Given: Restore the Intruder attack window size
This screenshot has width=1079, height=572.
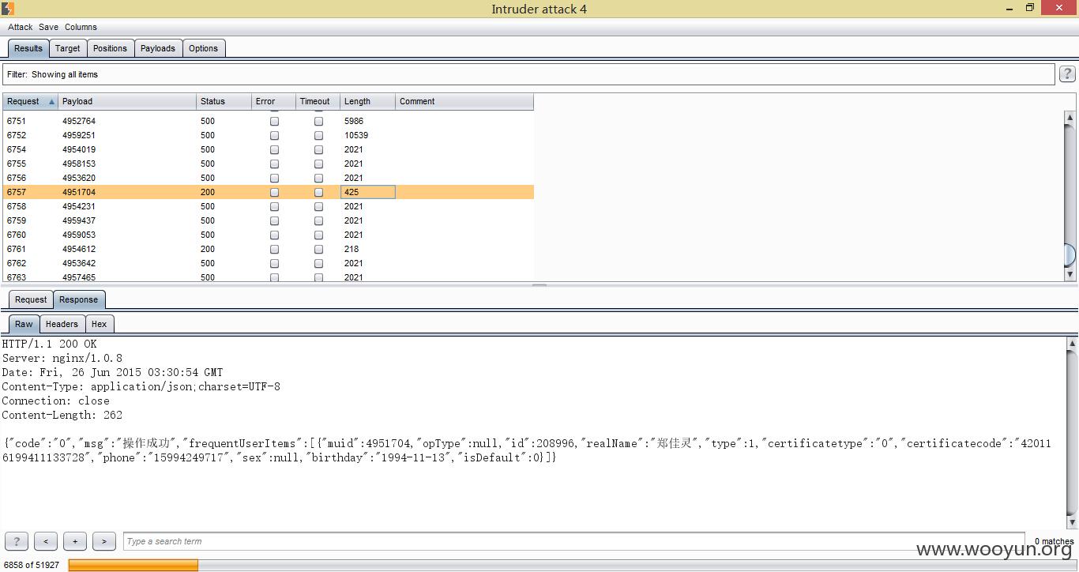Looking at the screenshot, I should coord(1030,8).
